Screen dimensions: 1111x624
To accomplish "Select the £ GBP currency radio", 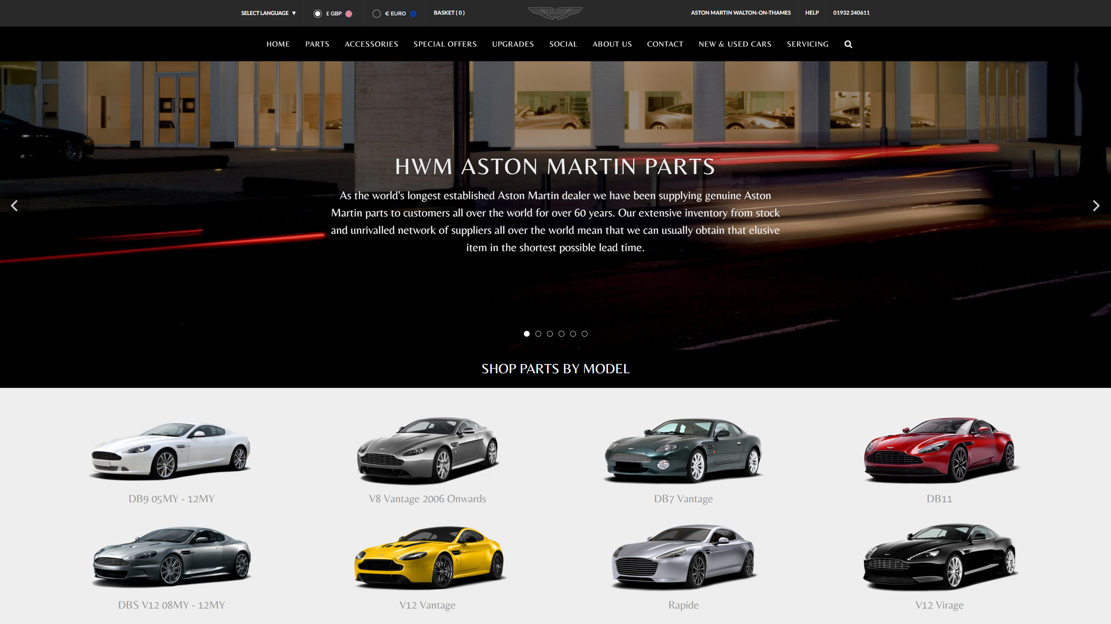I will (317, 13).
